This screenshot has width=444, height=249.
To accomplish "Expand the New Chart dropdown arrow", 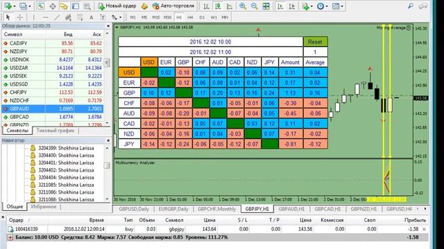I will (15, 6).
